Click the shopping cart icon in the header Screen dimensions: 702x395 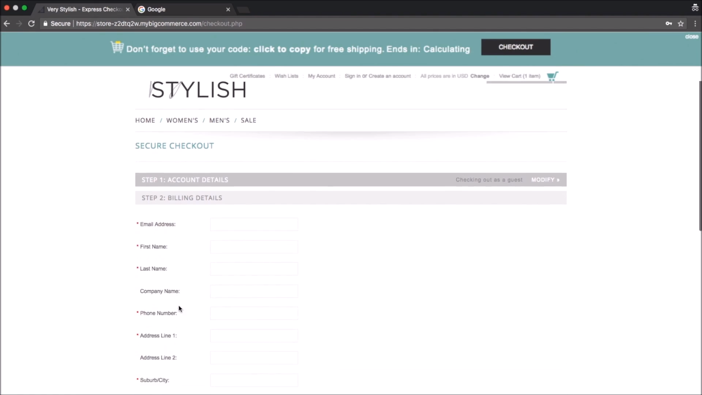coord(552,76)
